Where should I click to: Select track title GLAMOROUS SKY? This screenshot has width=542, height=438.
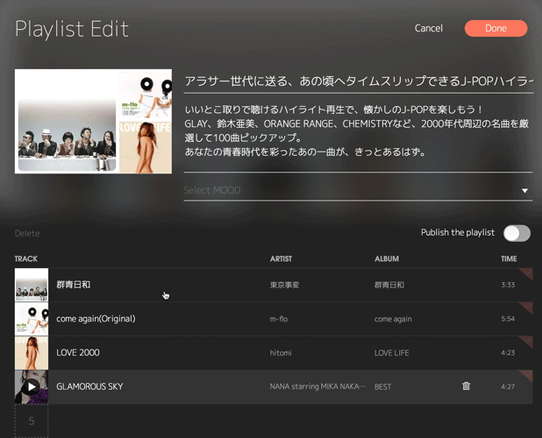point(89,386)
